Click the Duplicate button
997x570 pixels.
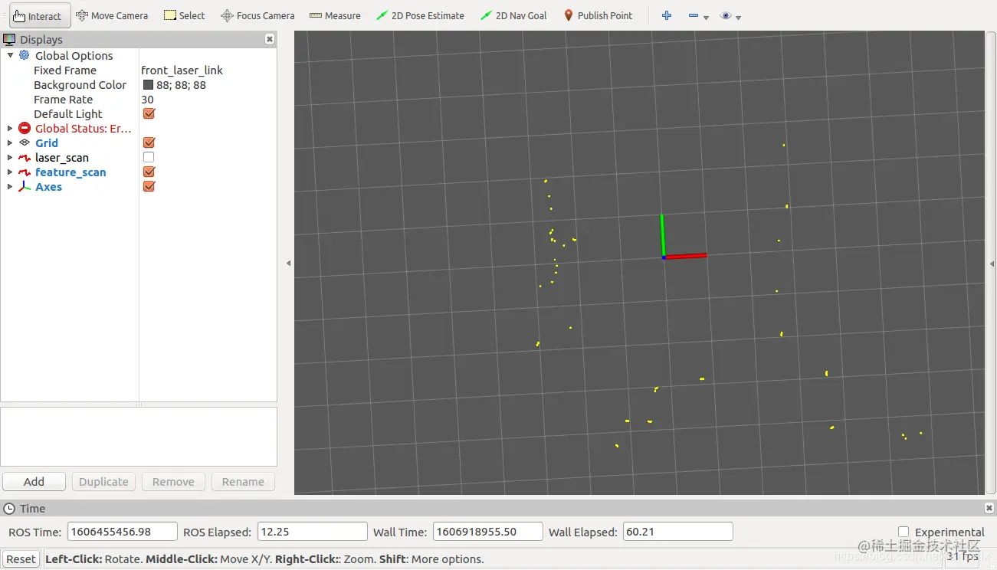[x=103, y=481]
